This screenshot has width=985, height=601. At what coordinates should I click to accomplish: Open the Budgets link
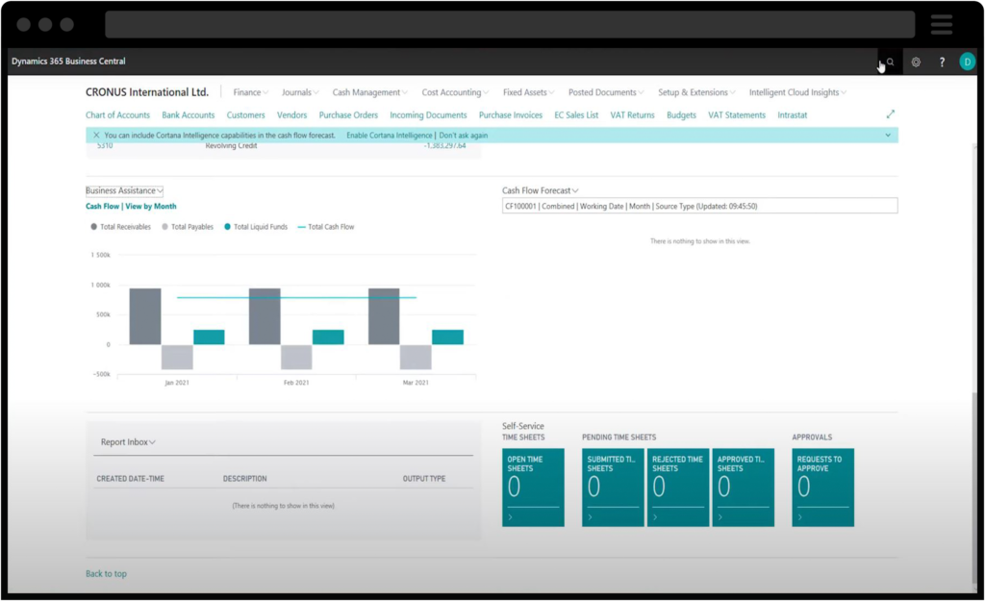click(x=681, y=115)
